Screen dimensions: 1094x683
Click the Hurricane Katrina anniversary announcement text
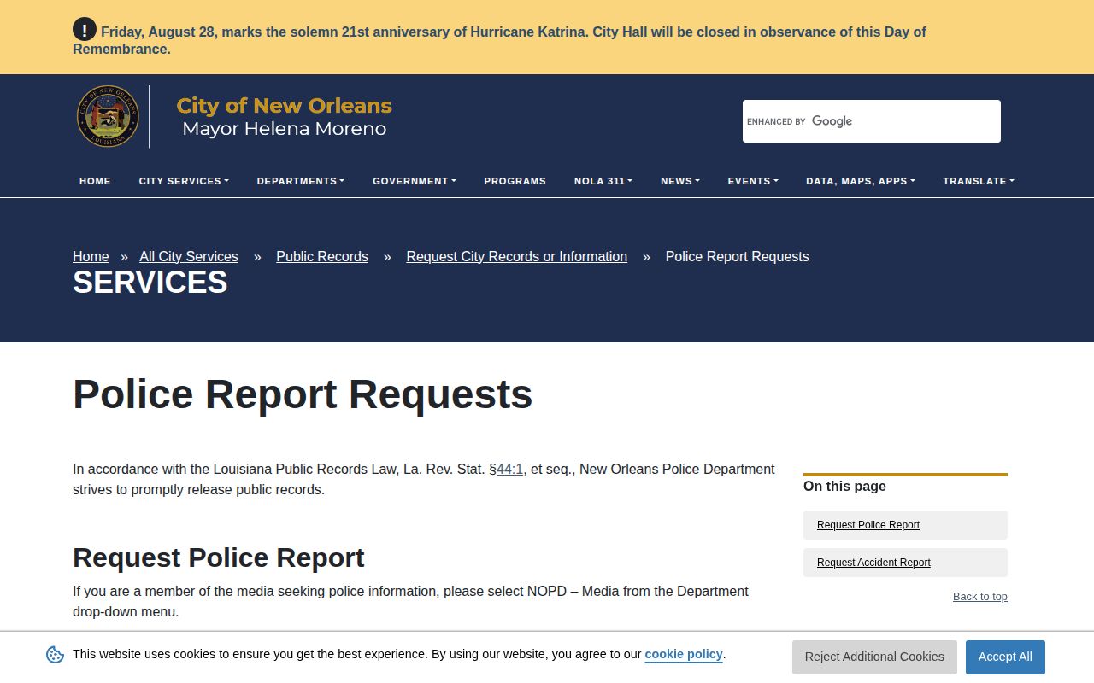(499, 40)
